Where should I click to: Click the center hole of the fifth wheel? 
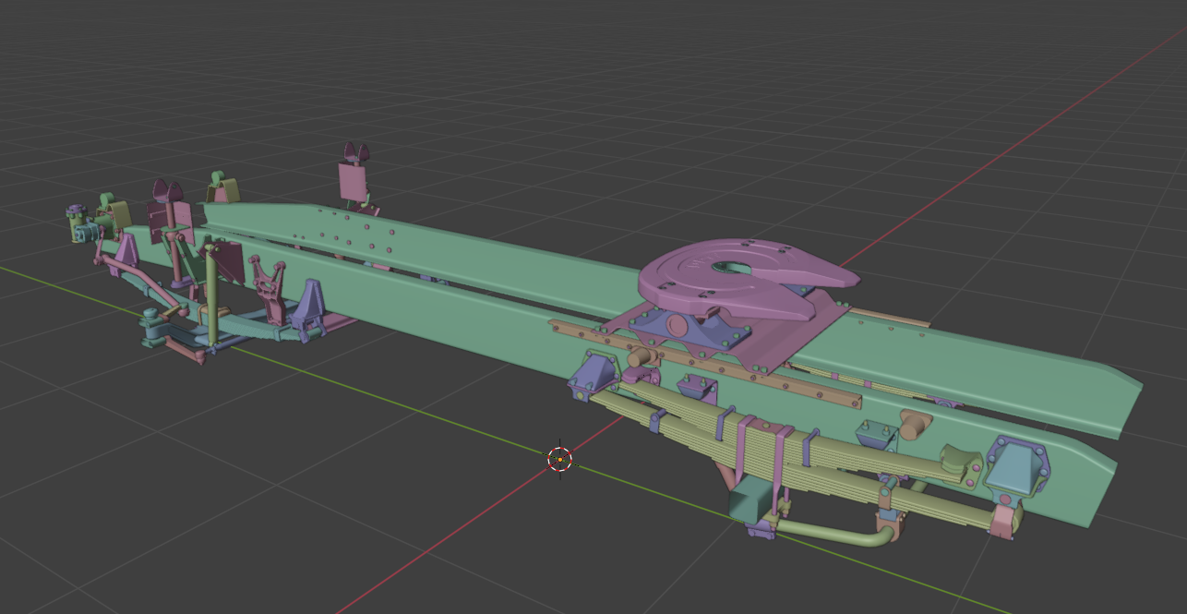731,267
